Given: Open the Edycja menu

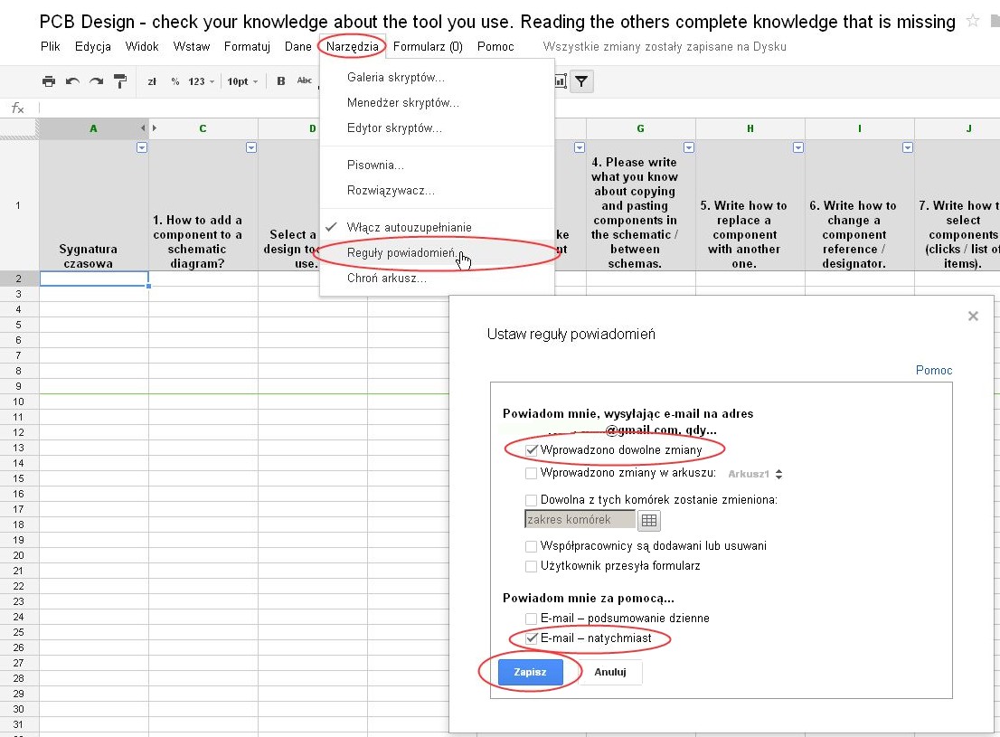Looking at the screenshot, I should (93, 47).
